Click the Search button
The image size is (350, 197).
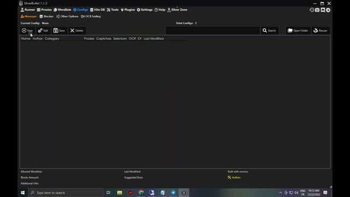tap(269, 31)
